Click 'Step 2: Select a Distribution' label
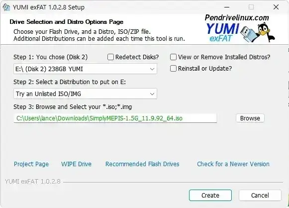This screenshot has width=289, height=208. (70, 82)
